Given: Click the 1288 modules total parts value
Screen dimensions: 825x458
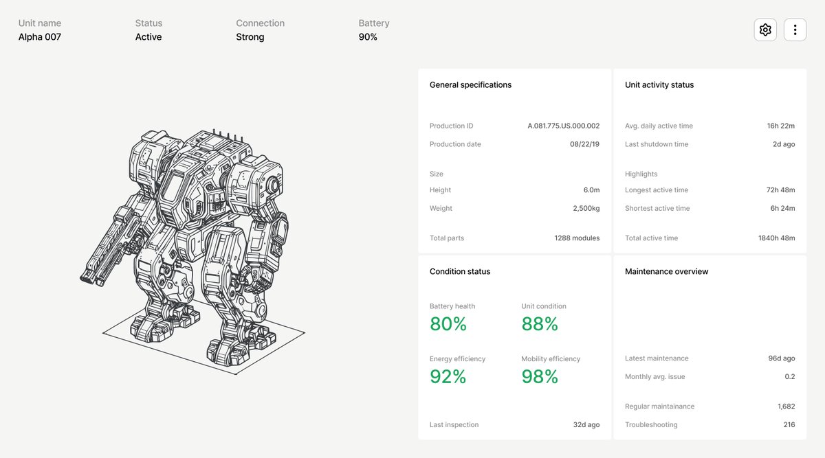Looking at the screenshot, I should pos(577,238).
